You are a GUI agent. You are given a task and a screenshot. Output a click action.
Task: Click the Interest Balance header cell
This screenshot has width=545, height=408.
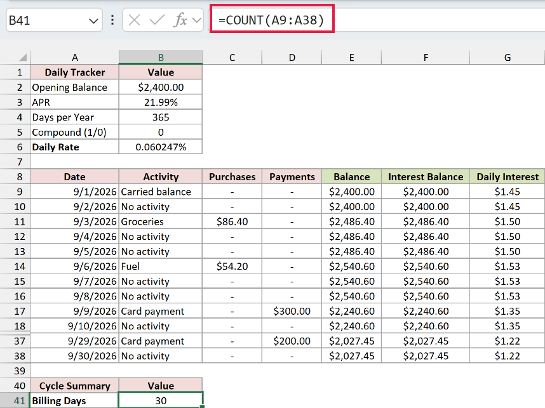pyautogui.click(x=426, y=177)
